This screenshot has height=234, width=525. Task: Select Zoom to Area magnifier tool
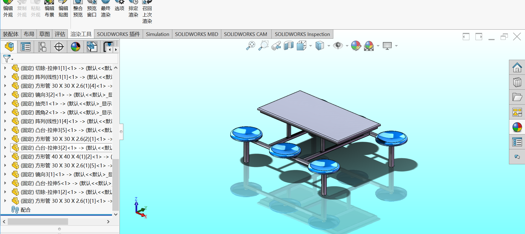pyautogui.click(x=263, y=46)
